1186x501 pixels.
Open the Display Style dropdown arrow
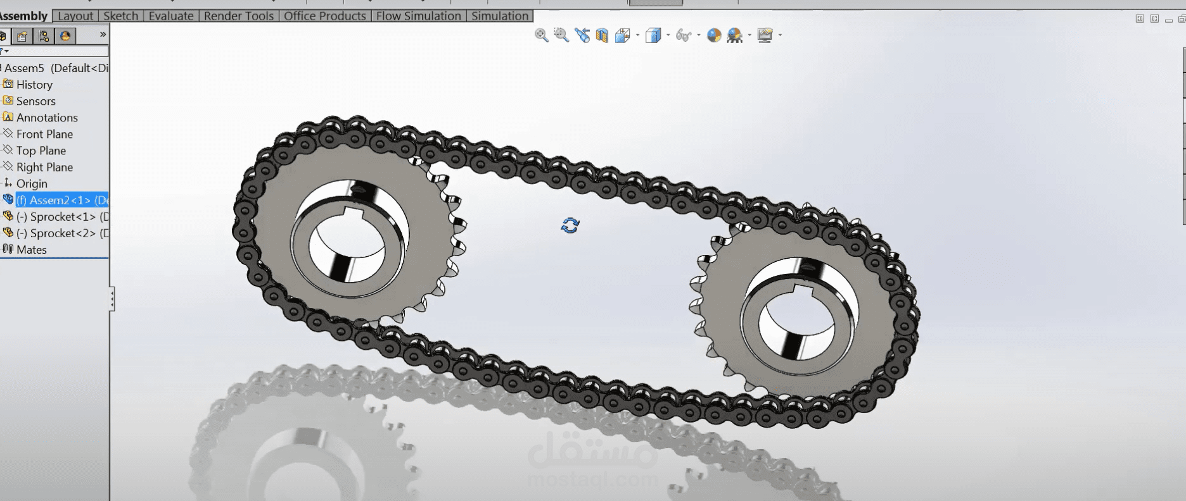(x=668, y=35)
